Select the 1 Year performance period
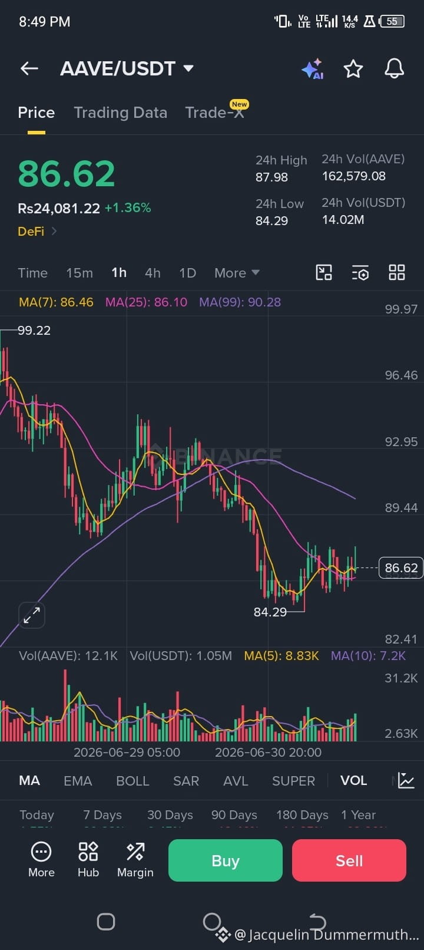The image size is (424, 950). coord(358,815)
